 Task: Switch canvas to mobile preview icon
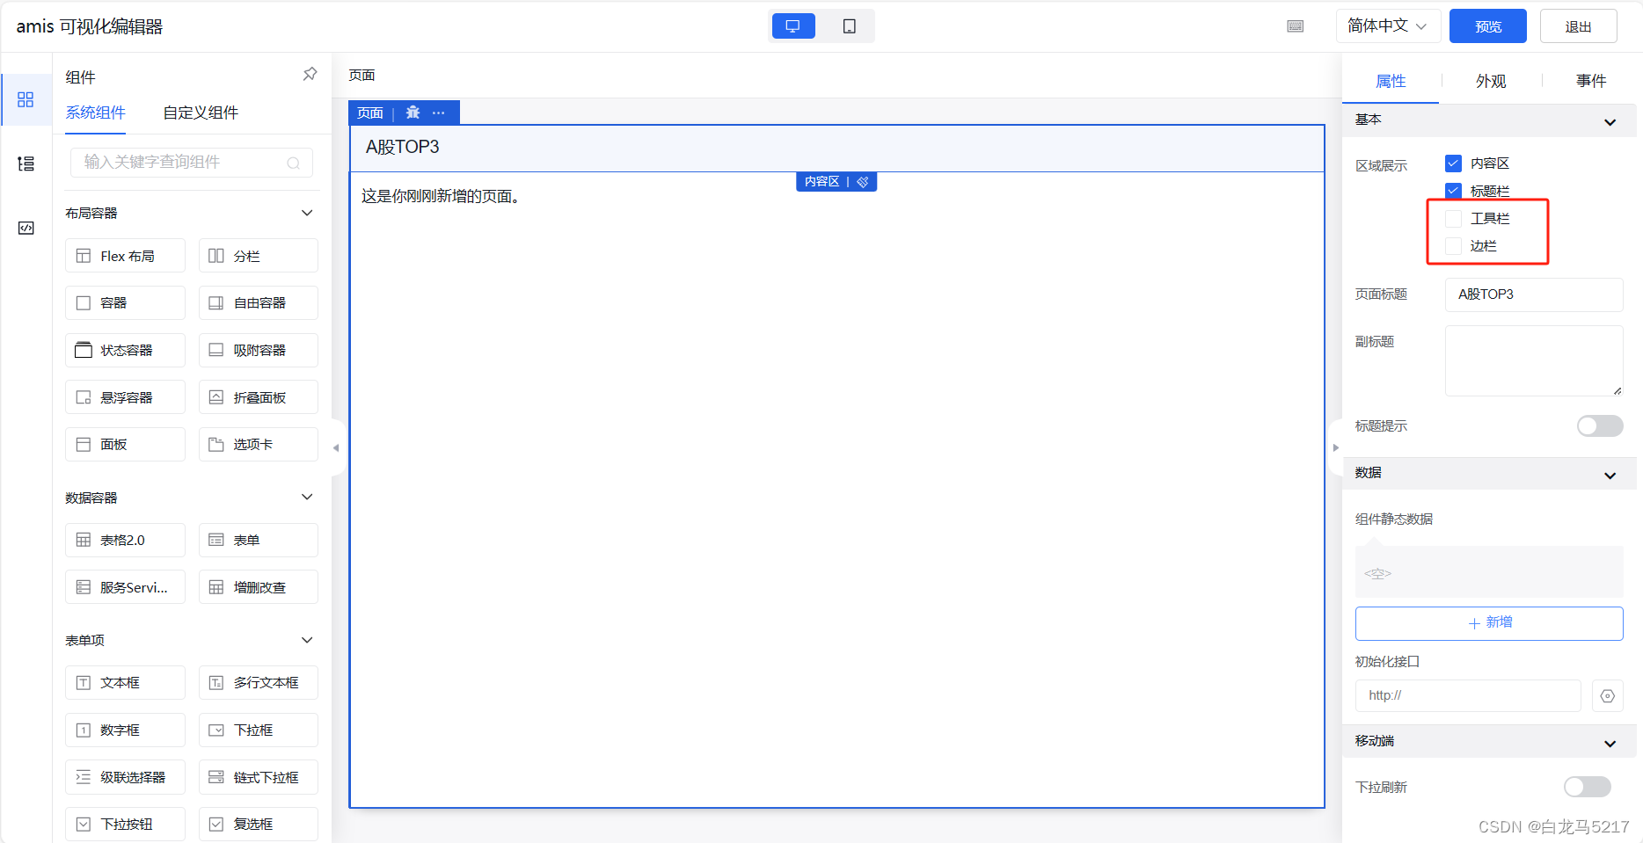pos(848,25)
